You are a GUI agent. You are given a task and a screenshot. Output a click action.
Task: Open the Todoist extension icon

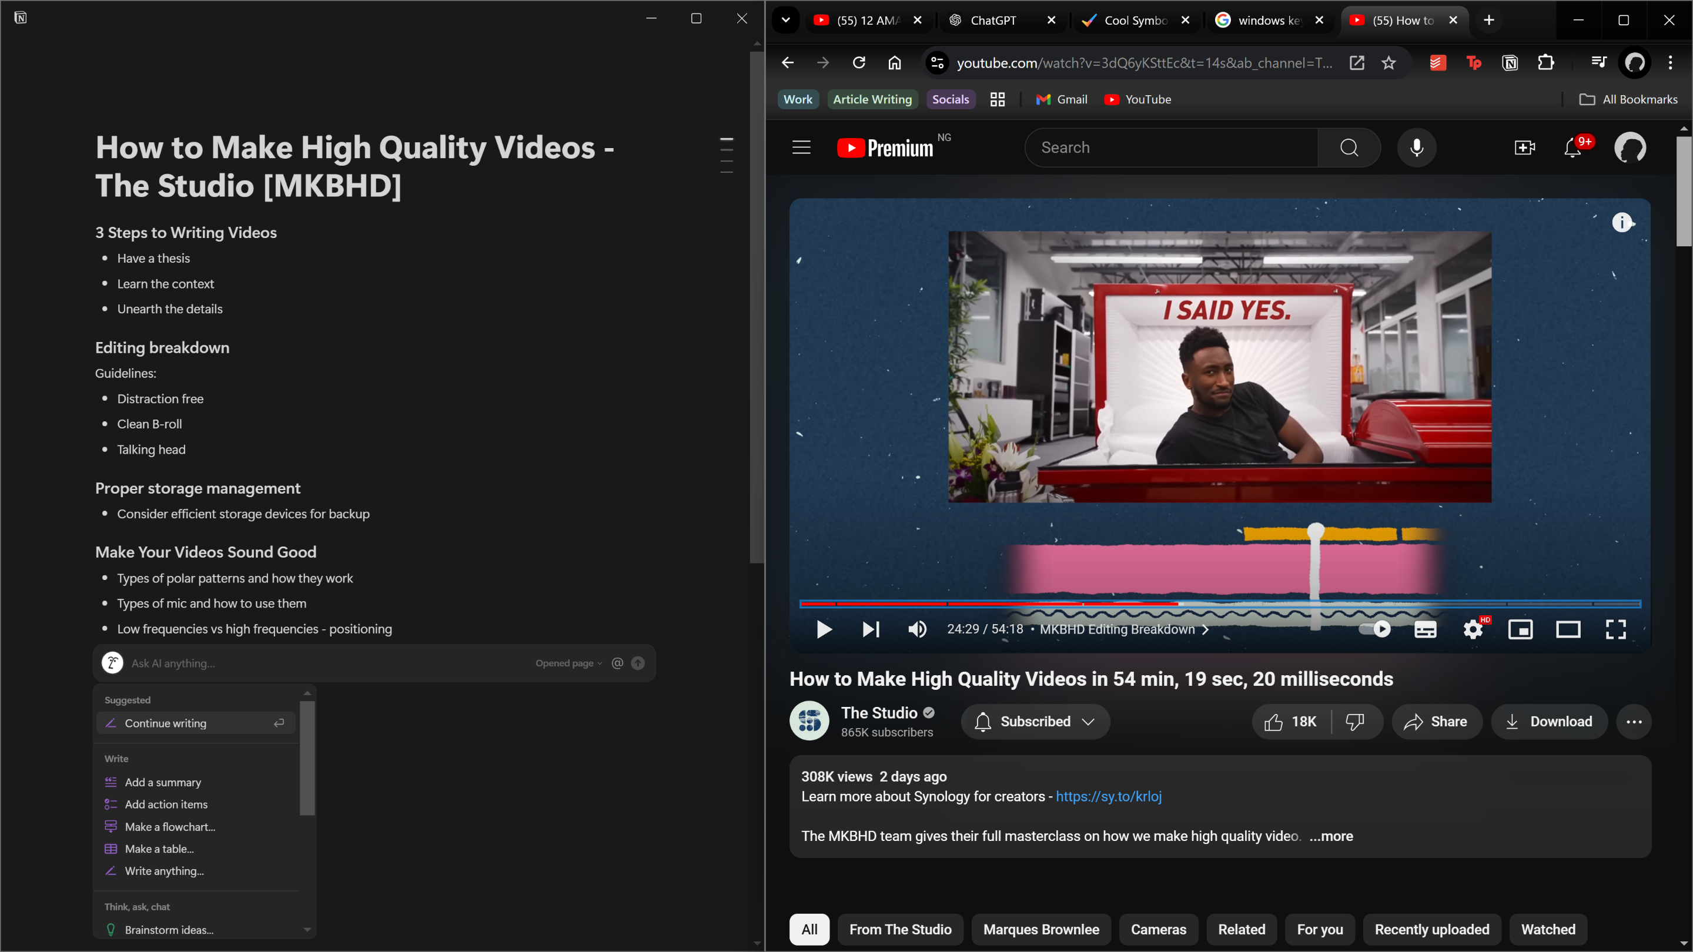pyautogui.click(x=1437, y=62)
